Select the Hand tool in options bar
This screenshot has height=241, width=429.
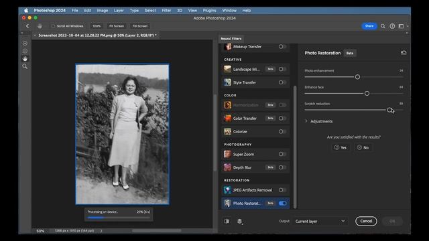40,26
